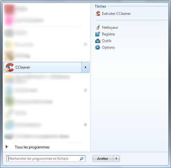This screenshot has height=168, width=171.
Task: Select the Registre task
Action: pyautogui.click(x=108, y=34)
